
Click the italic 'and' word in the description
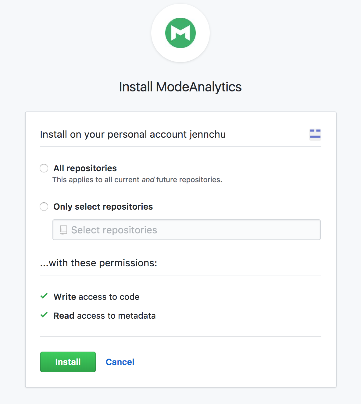(148, 180)
